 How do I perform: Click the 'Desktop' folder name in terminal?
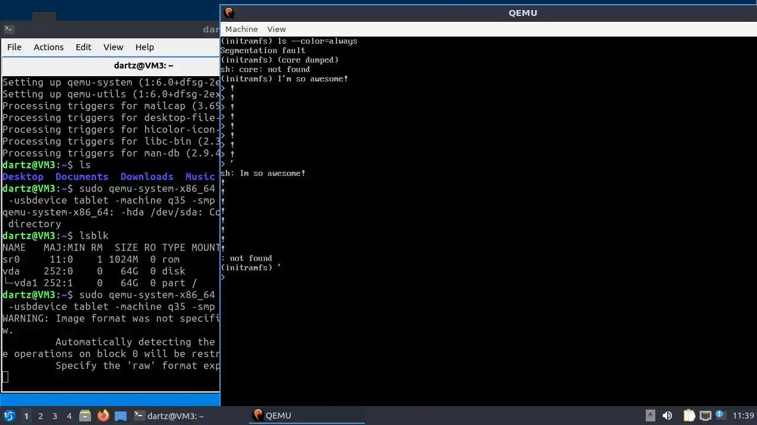[22, 176]
